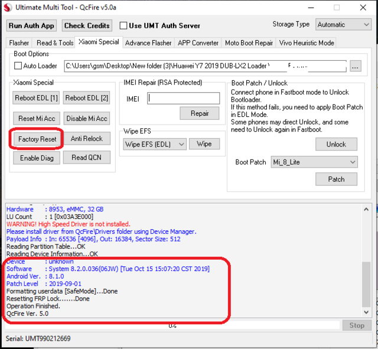Screen dimensions: 378x349
Task: Click the Stop button
Action: [x=357, y=325]
